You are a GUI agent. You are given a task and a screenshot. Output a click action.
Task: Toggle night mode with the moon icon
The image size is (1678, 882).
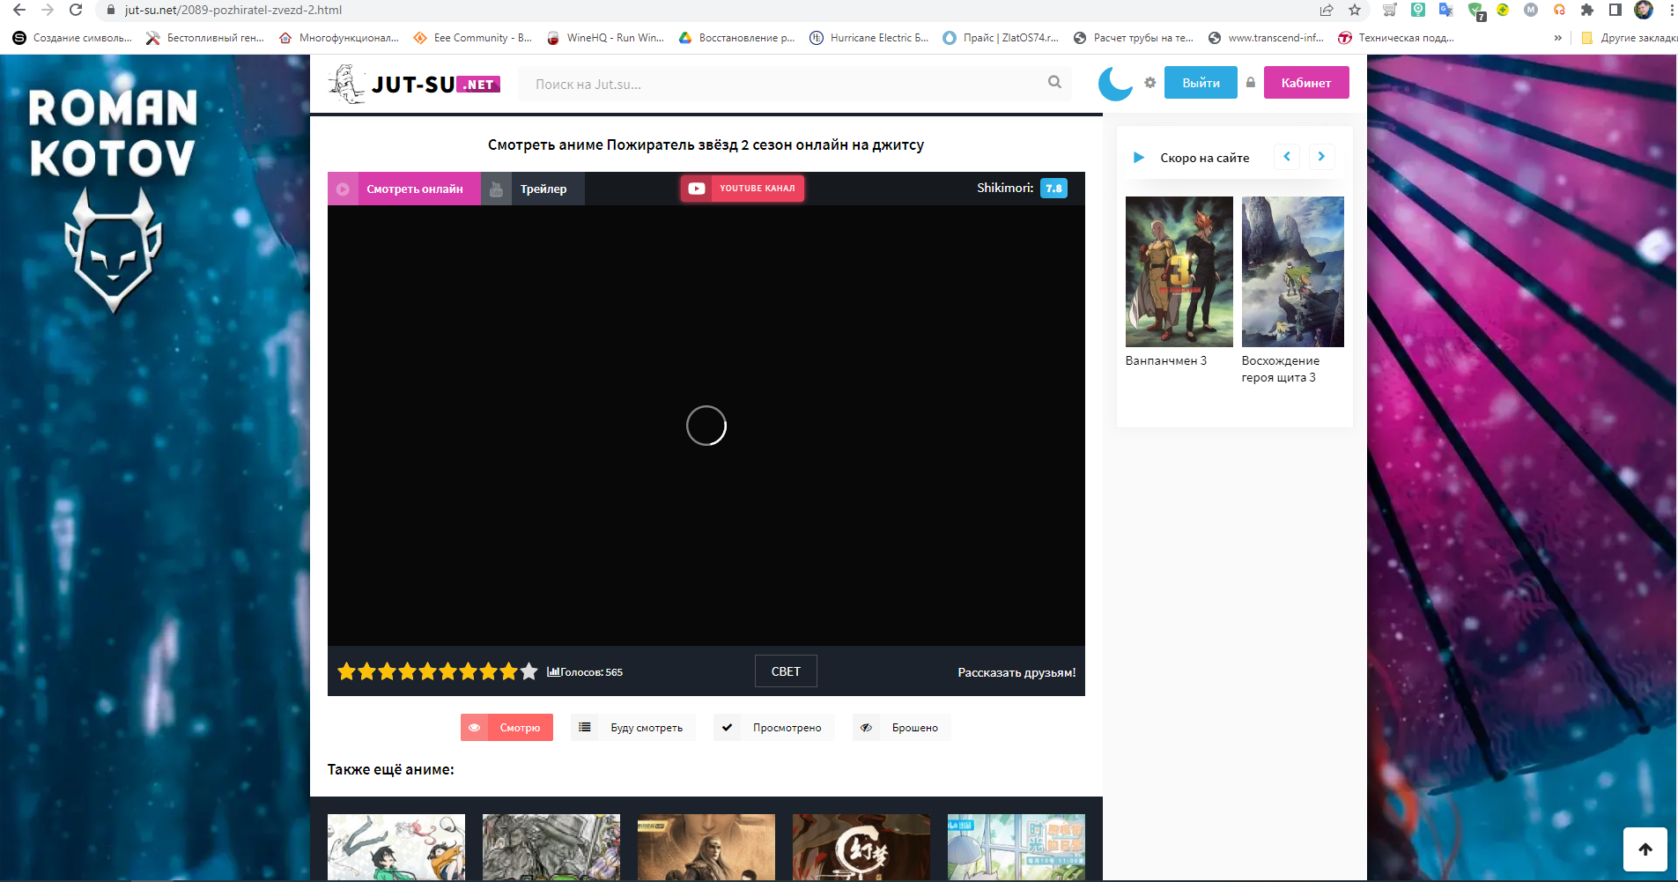click(x=1115, y=84)
